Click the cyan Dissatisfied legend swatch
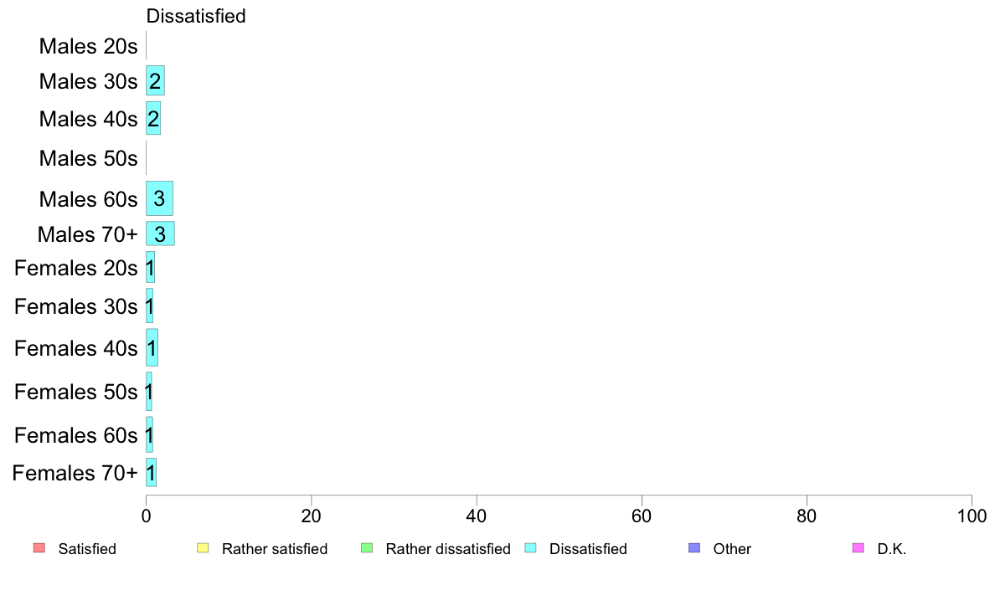This screenshot has height=616, width=995. tap(530, 547)
